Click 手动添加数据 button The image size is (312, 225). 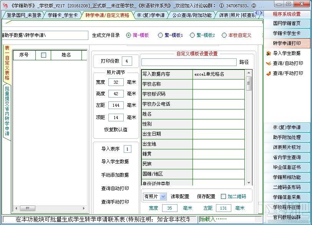(115, 175)
